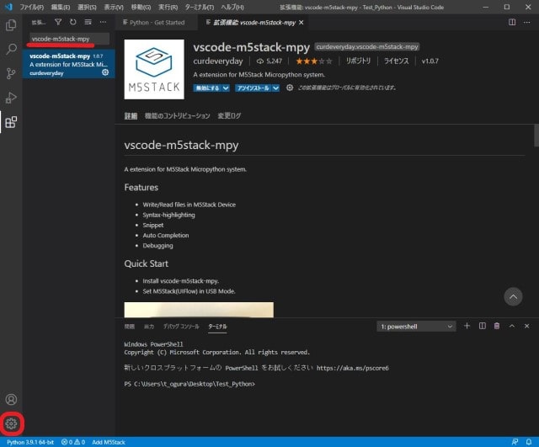
Task: Click publisher curdeveryday link
Action: 218,61
